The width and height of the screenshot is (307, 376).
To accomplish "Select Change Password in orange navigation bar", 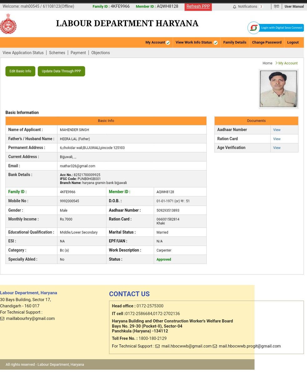I will click(x=267, y=42).
